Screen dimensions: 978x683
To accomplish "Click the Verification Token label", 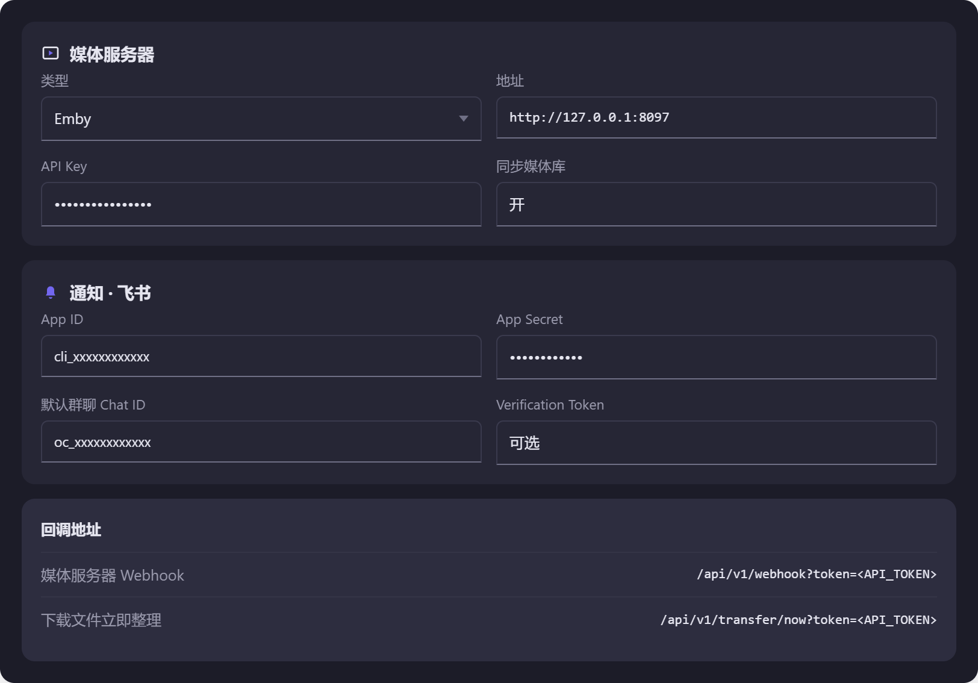I will click(x=550, y=405).
